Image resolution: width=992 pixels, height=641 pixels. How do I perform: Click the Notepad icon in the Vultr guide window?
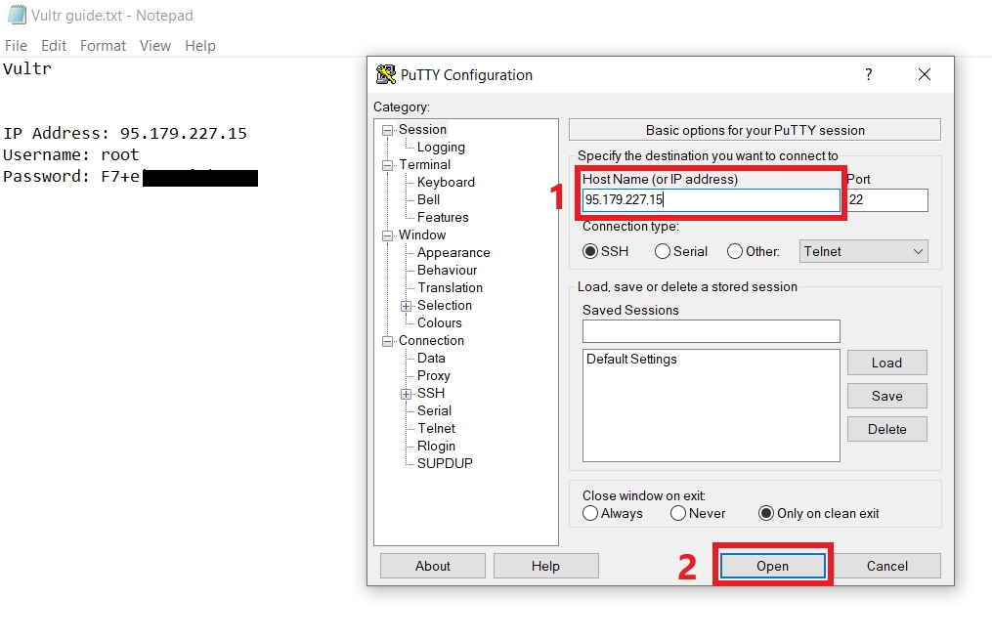(x=17, y=15)
